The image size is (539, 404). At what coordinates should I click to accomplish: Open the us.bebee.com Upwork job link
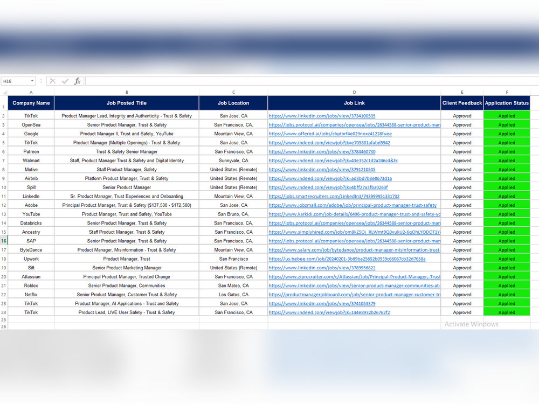[347, 259]
